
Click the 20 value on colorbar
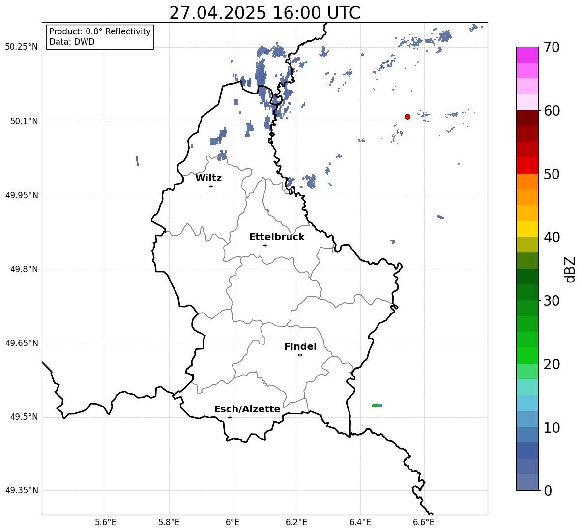[552, 364]
